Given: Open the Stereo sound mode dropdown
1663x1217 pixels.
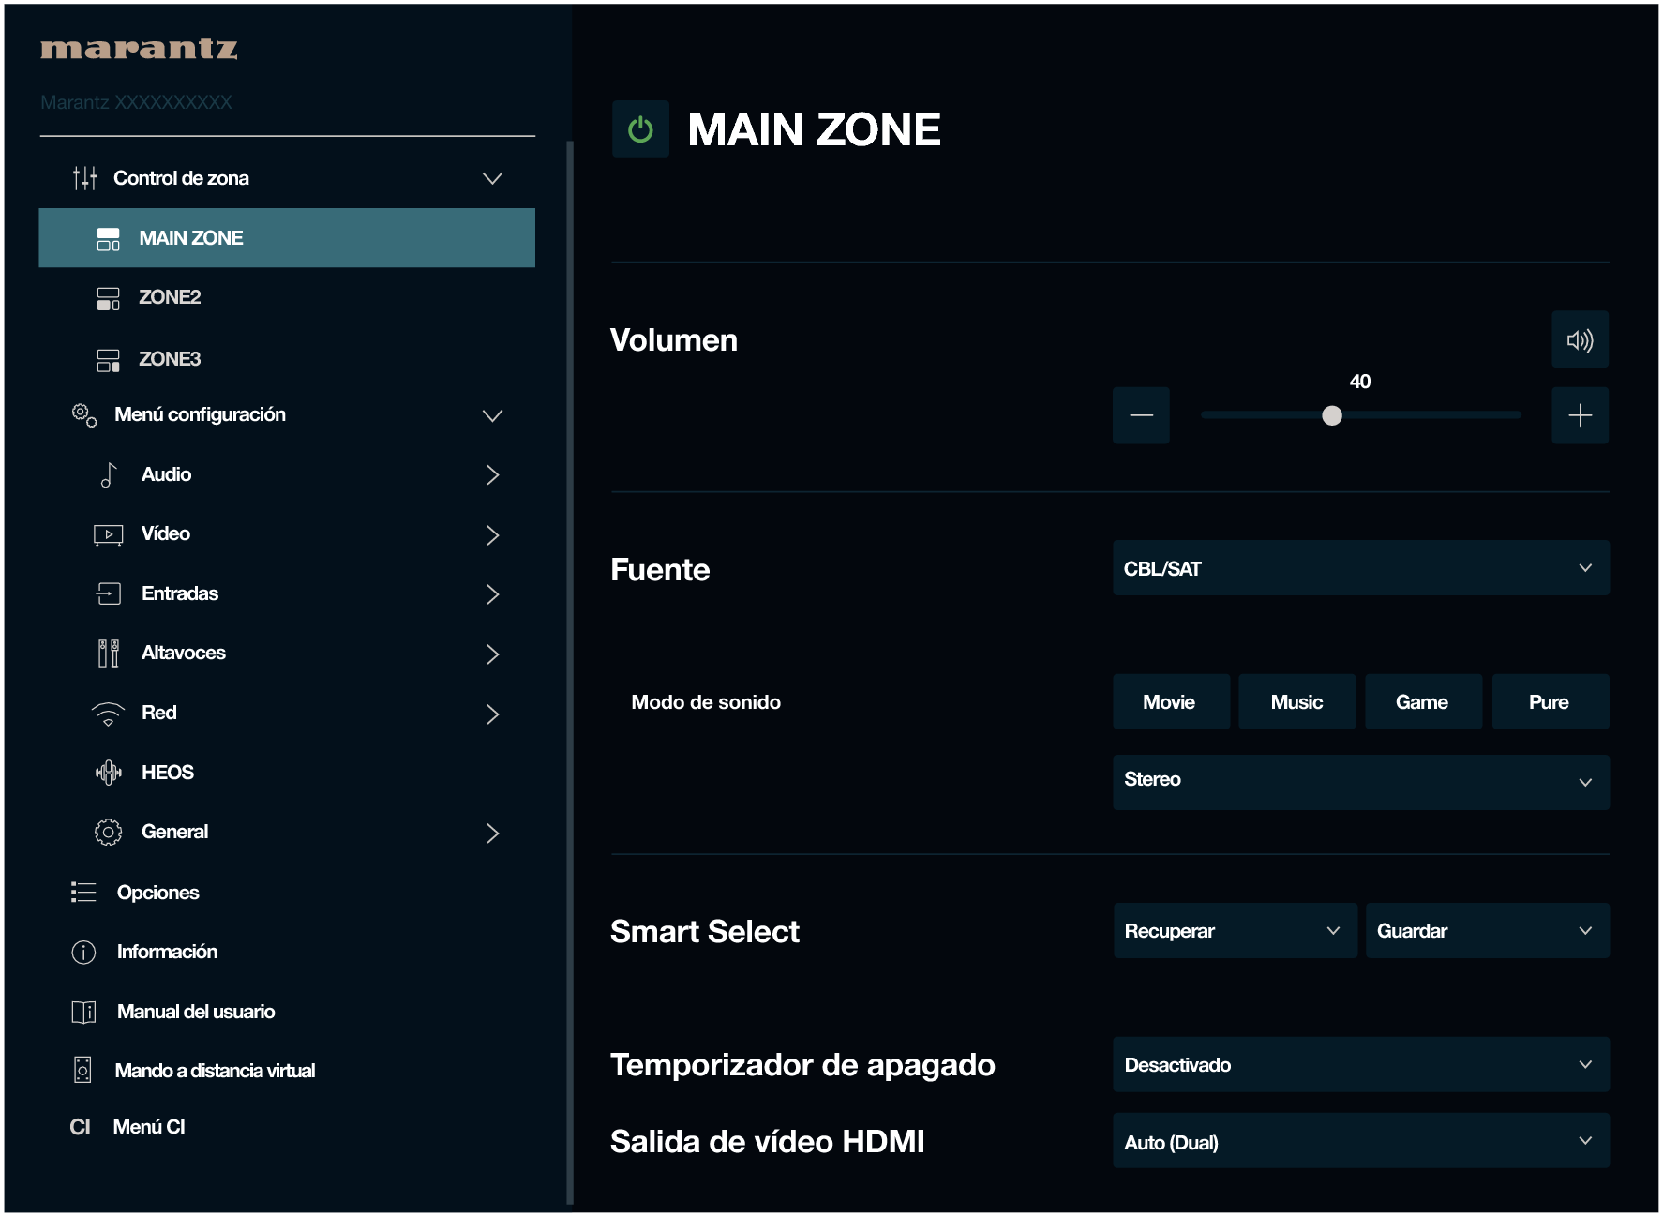Looking at the screenshot, I should [1360, 782].
